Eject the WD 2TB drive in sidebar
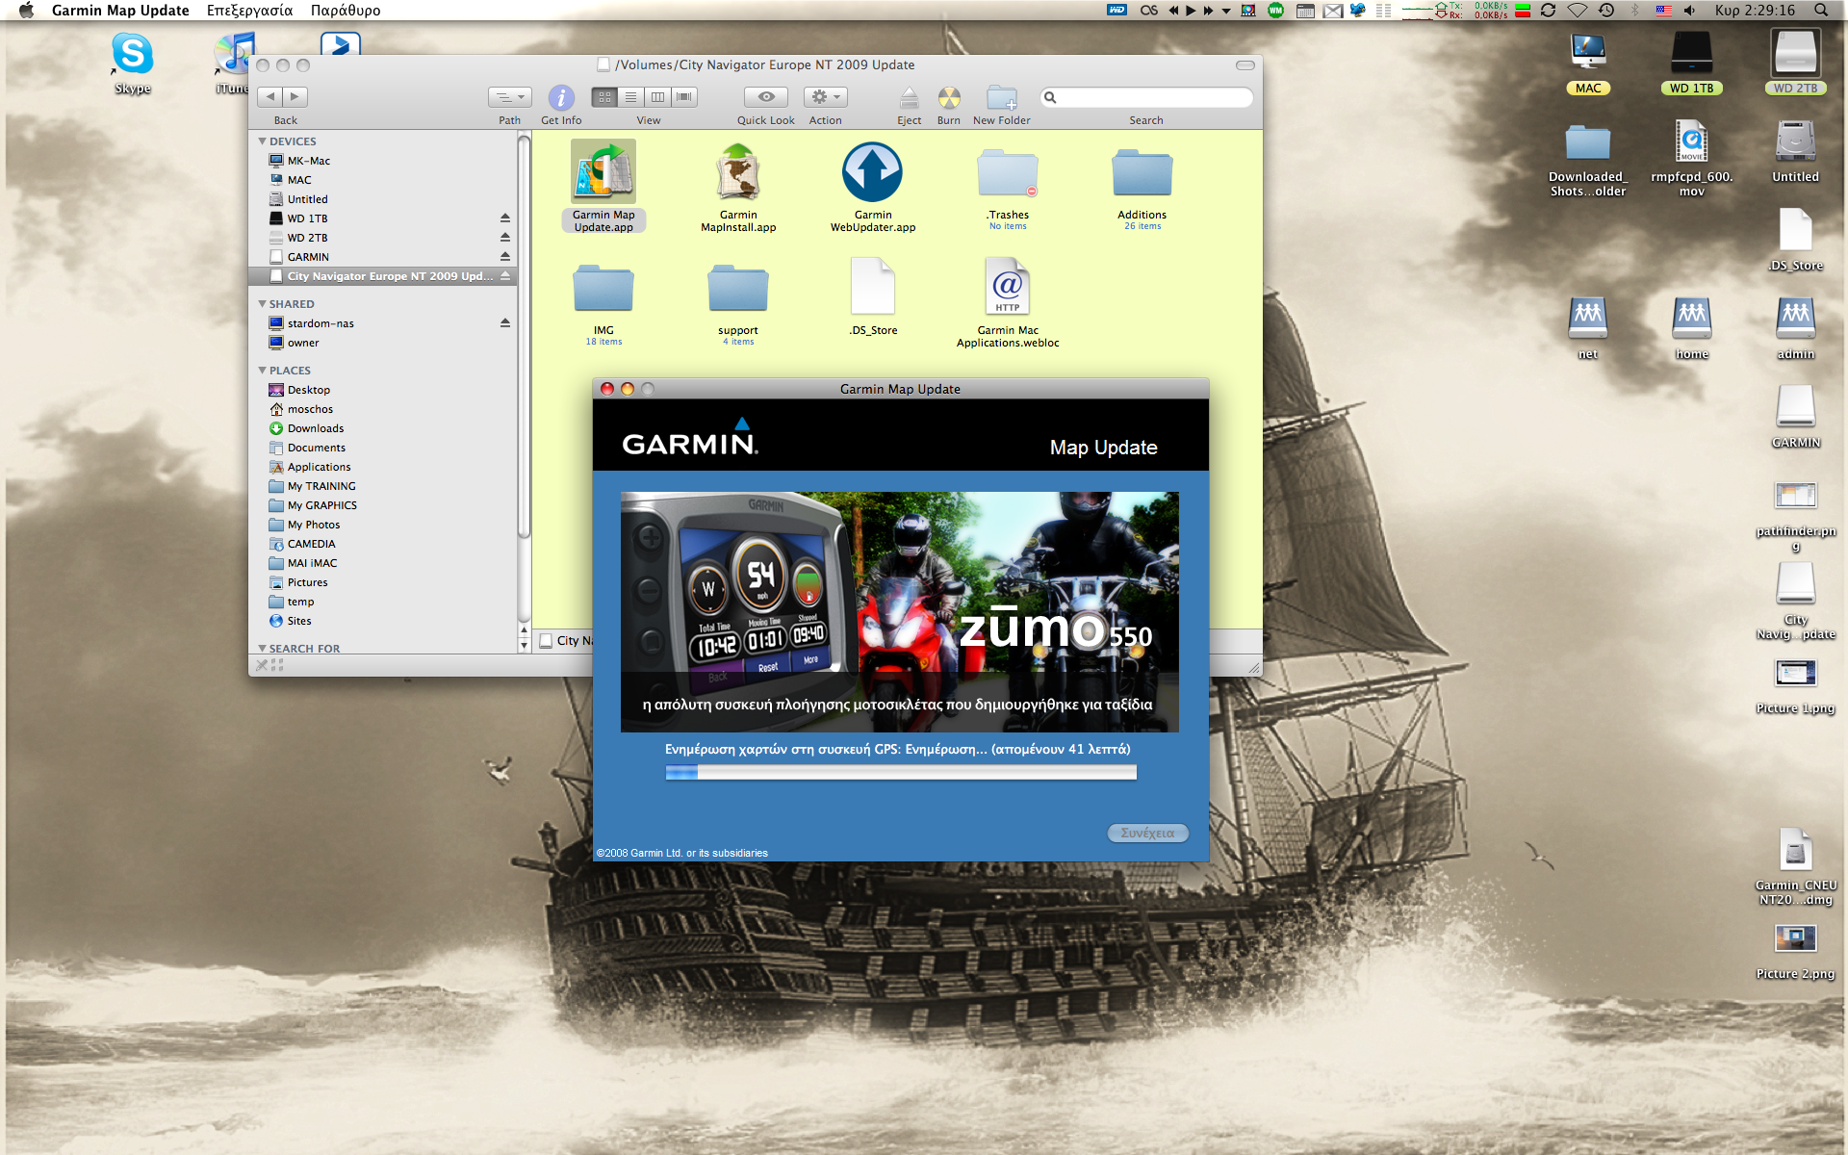This screenshot has width=1848, height=1155. (504, 238)
